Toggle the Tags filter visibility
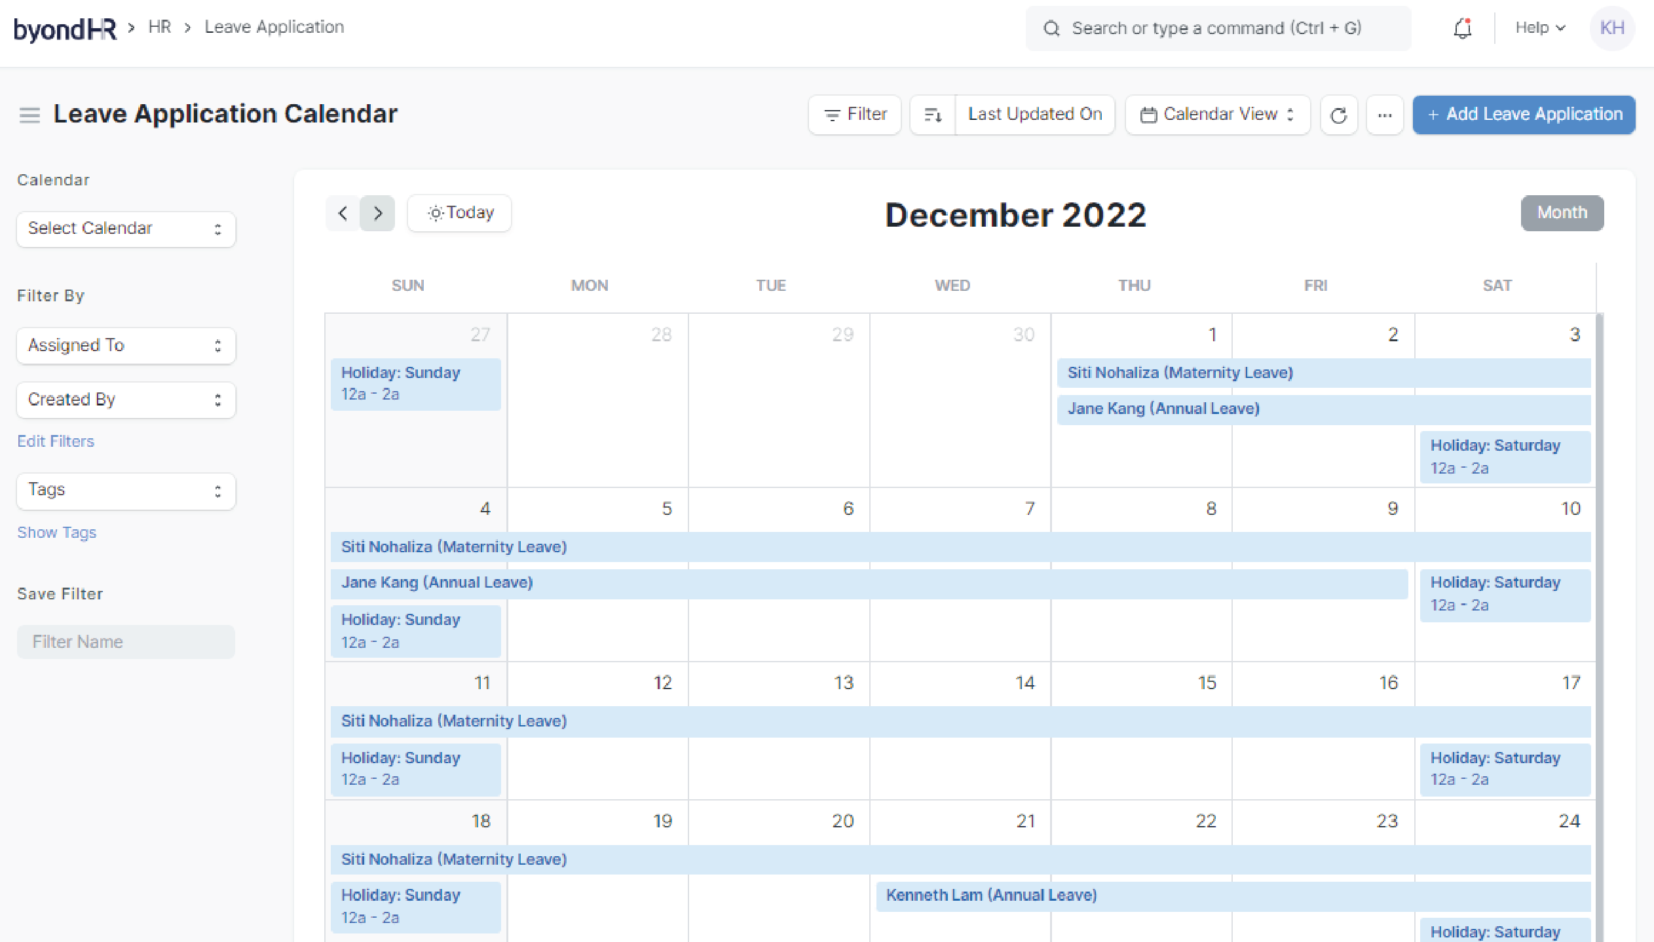This screenshot has width=1654, height=942. click(x=57, y=532)
